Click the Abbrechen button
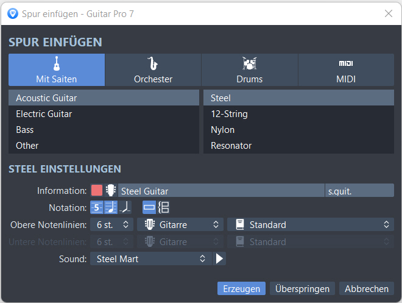Viewport: 402px width, 303px height. 367,289
